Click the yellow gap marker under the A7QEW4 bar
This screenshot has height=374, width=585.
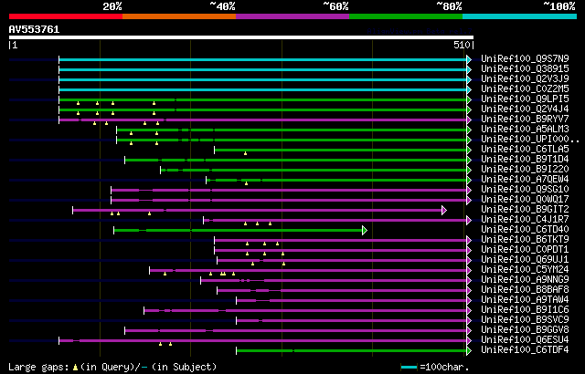[x=246, y=183]
